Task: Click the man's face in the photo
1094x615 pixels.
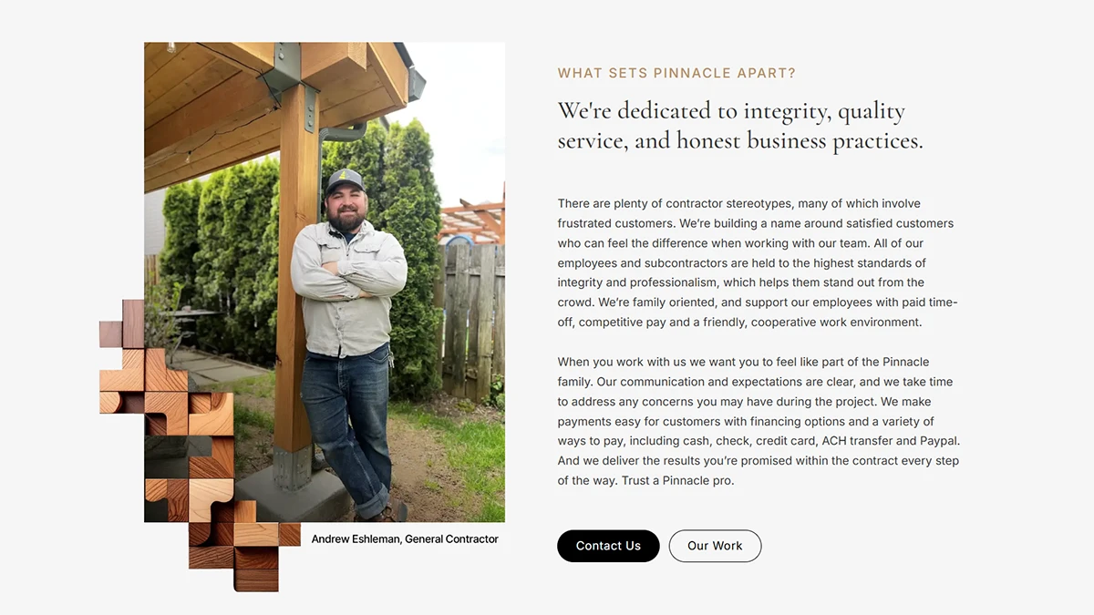Action: [346, 208]
